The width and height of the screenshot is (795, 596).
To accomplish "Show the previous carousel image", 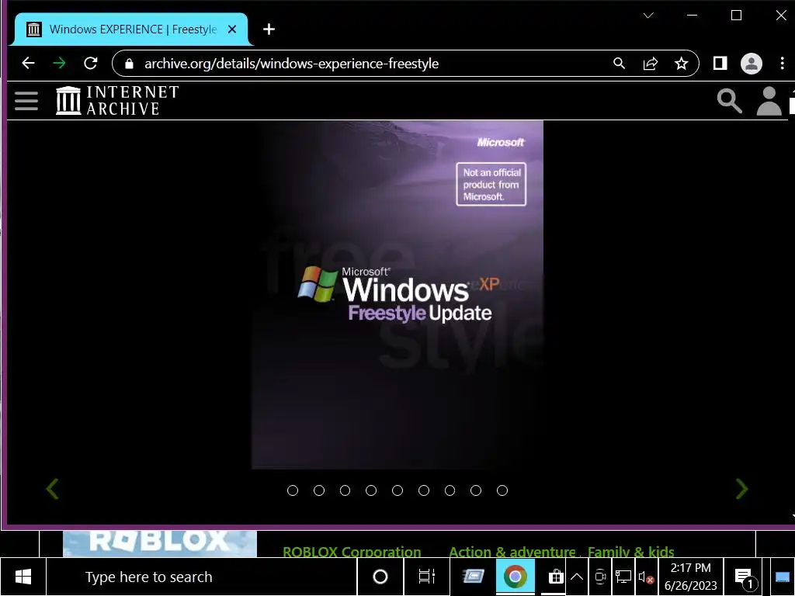I will 52,489.
